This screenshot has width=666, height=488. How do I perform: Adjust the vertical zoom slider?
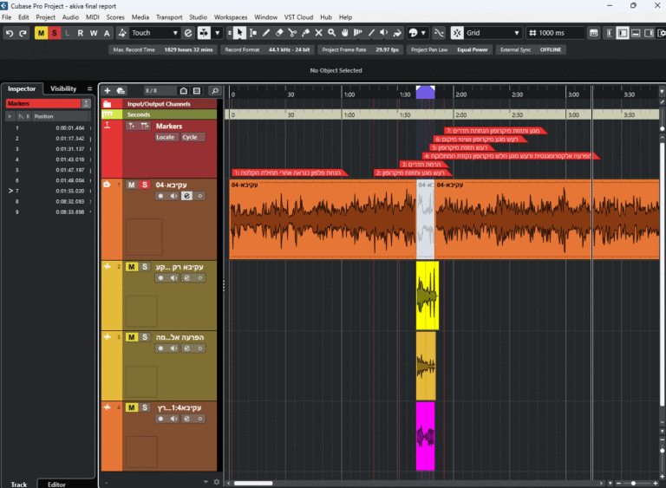(662, 451)
